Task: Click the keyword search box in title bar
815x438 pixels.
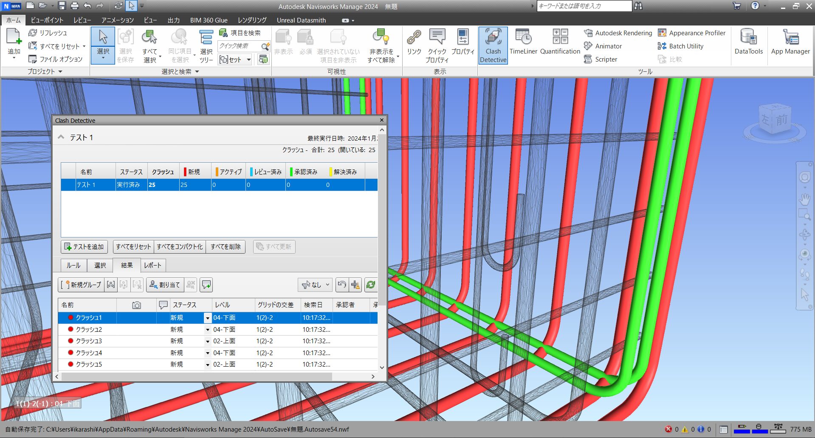Action: [x=584, y=6]
